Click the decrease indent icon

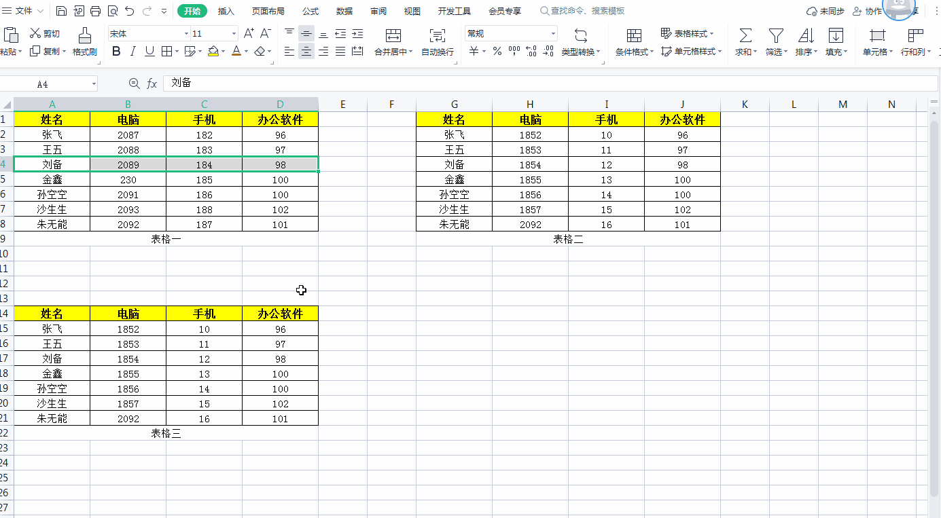tap(340, 33)
